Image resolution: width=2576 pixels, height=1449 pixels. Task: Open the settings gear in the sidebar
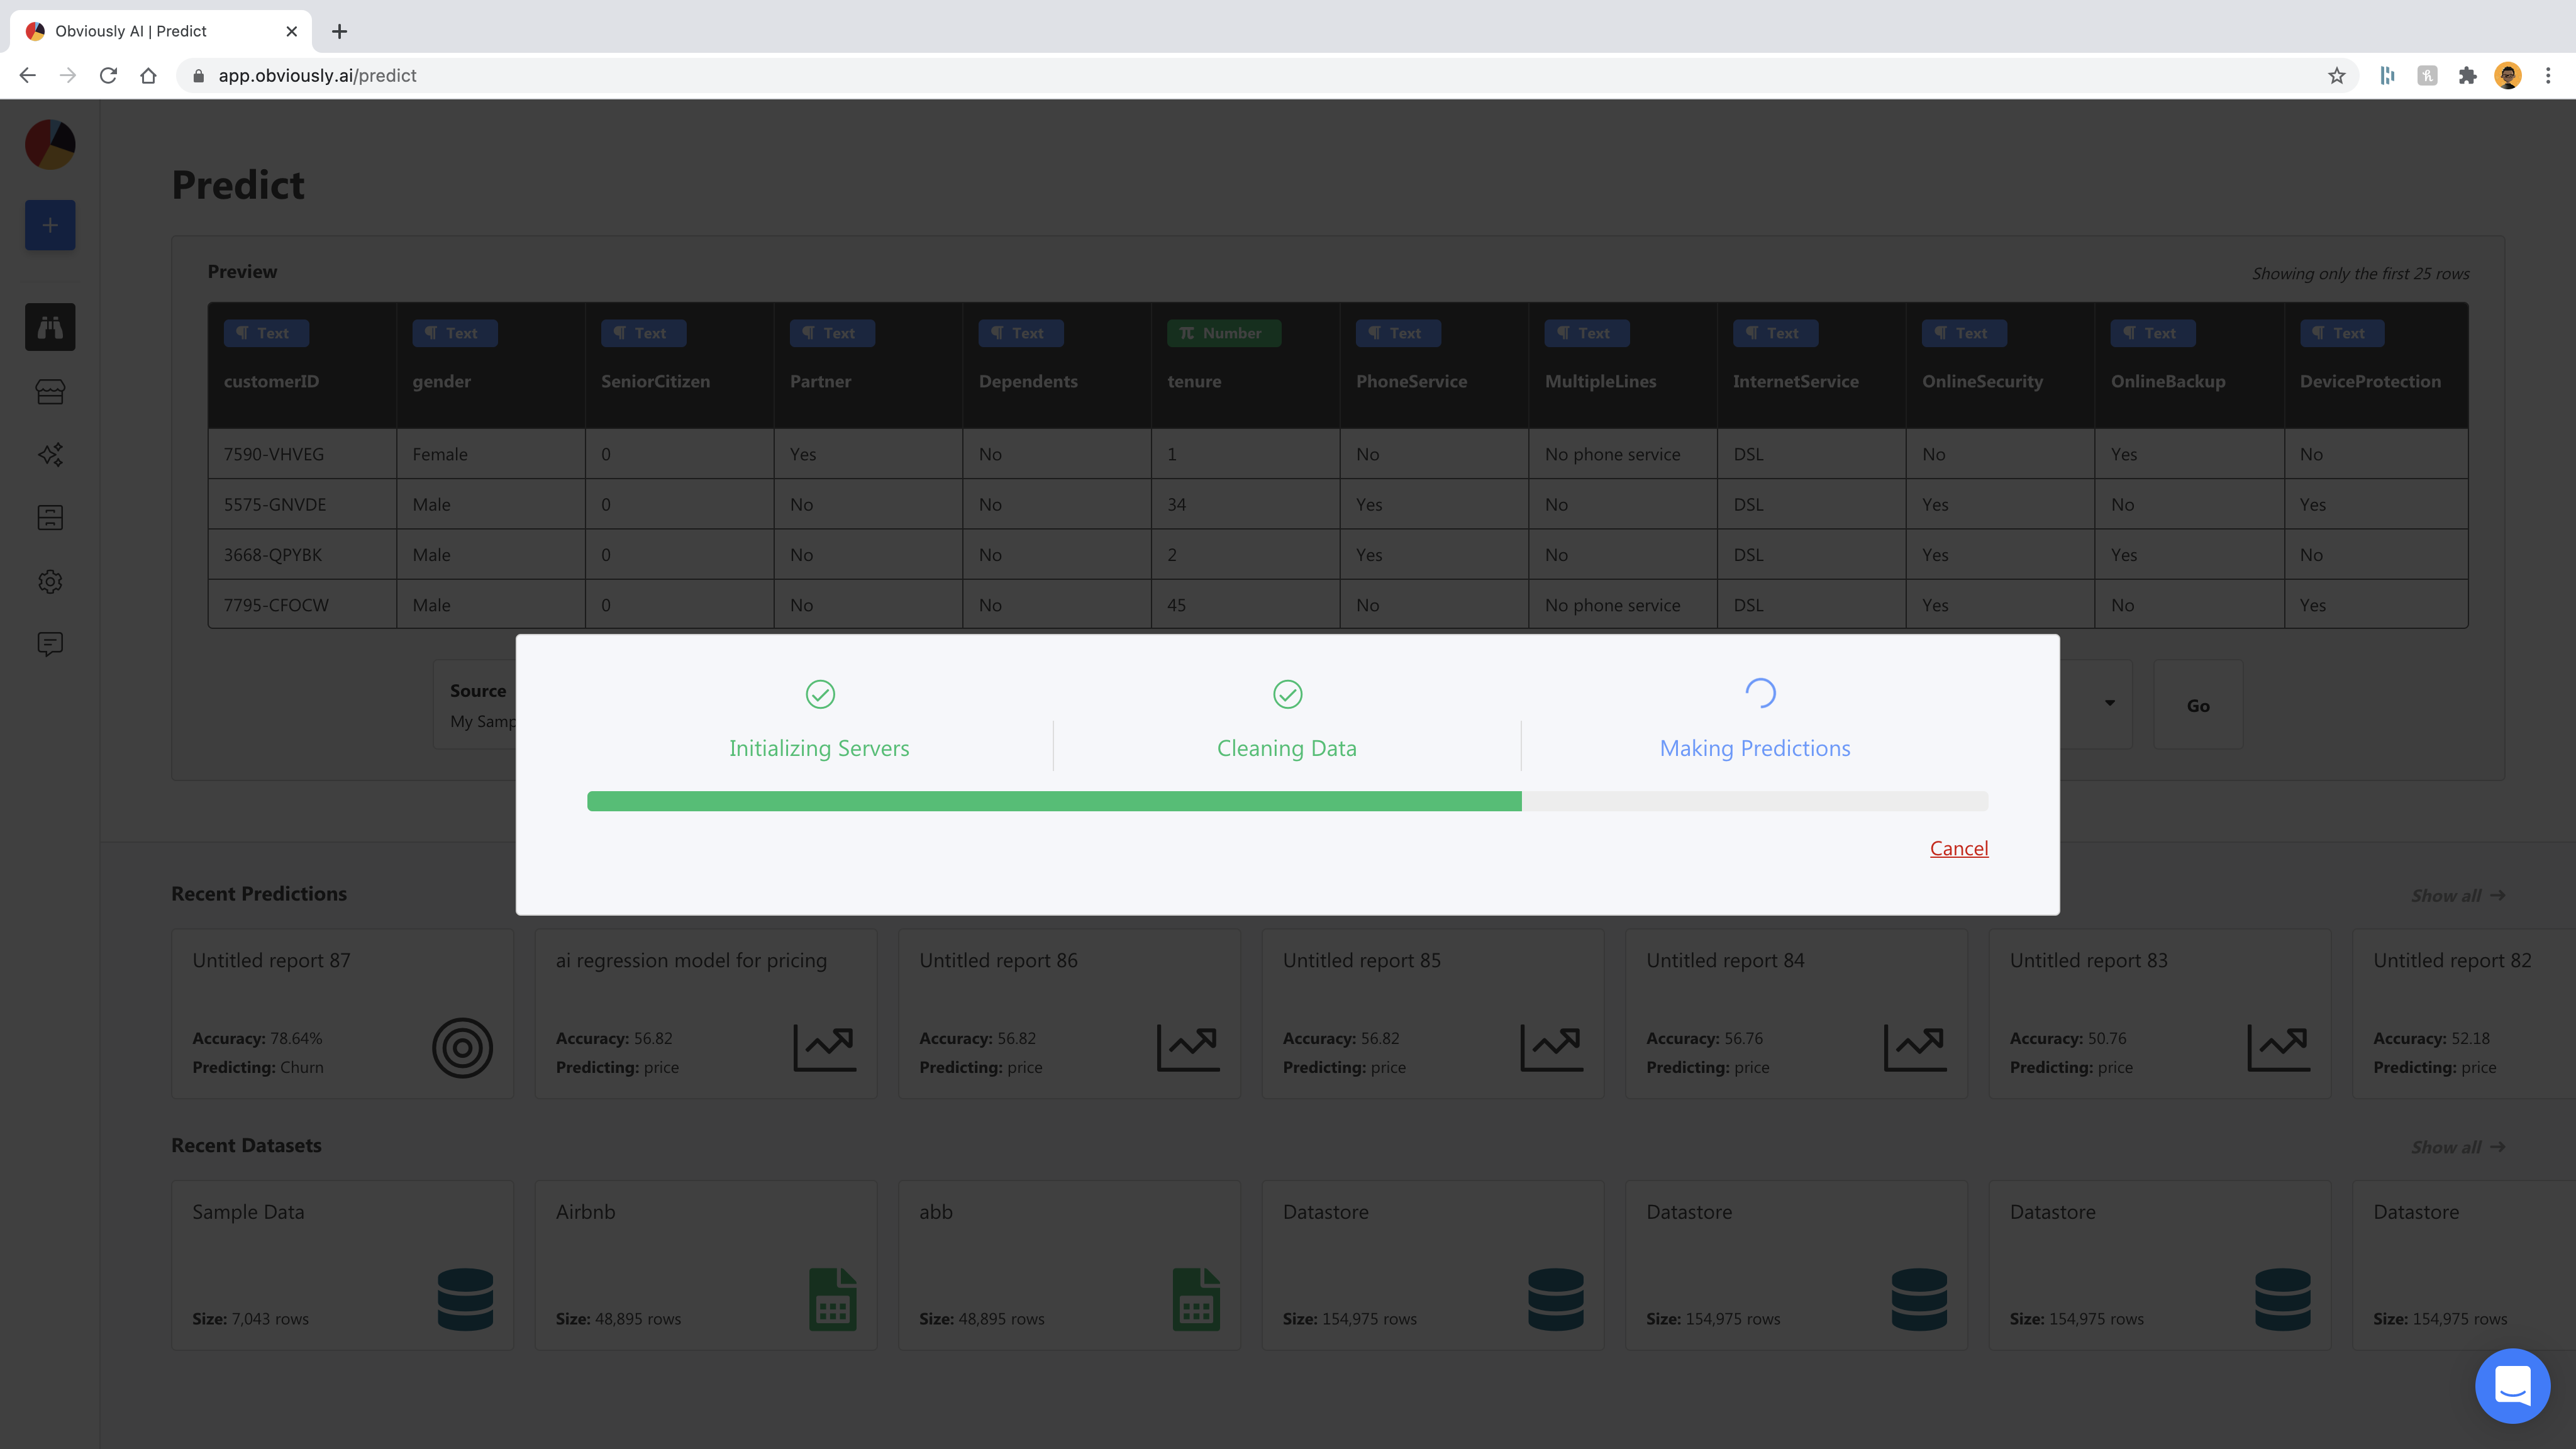(x=50, y=581)
